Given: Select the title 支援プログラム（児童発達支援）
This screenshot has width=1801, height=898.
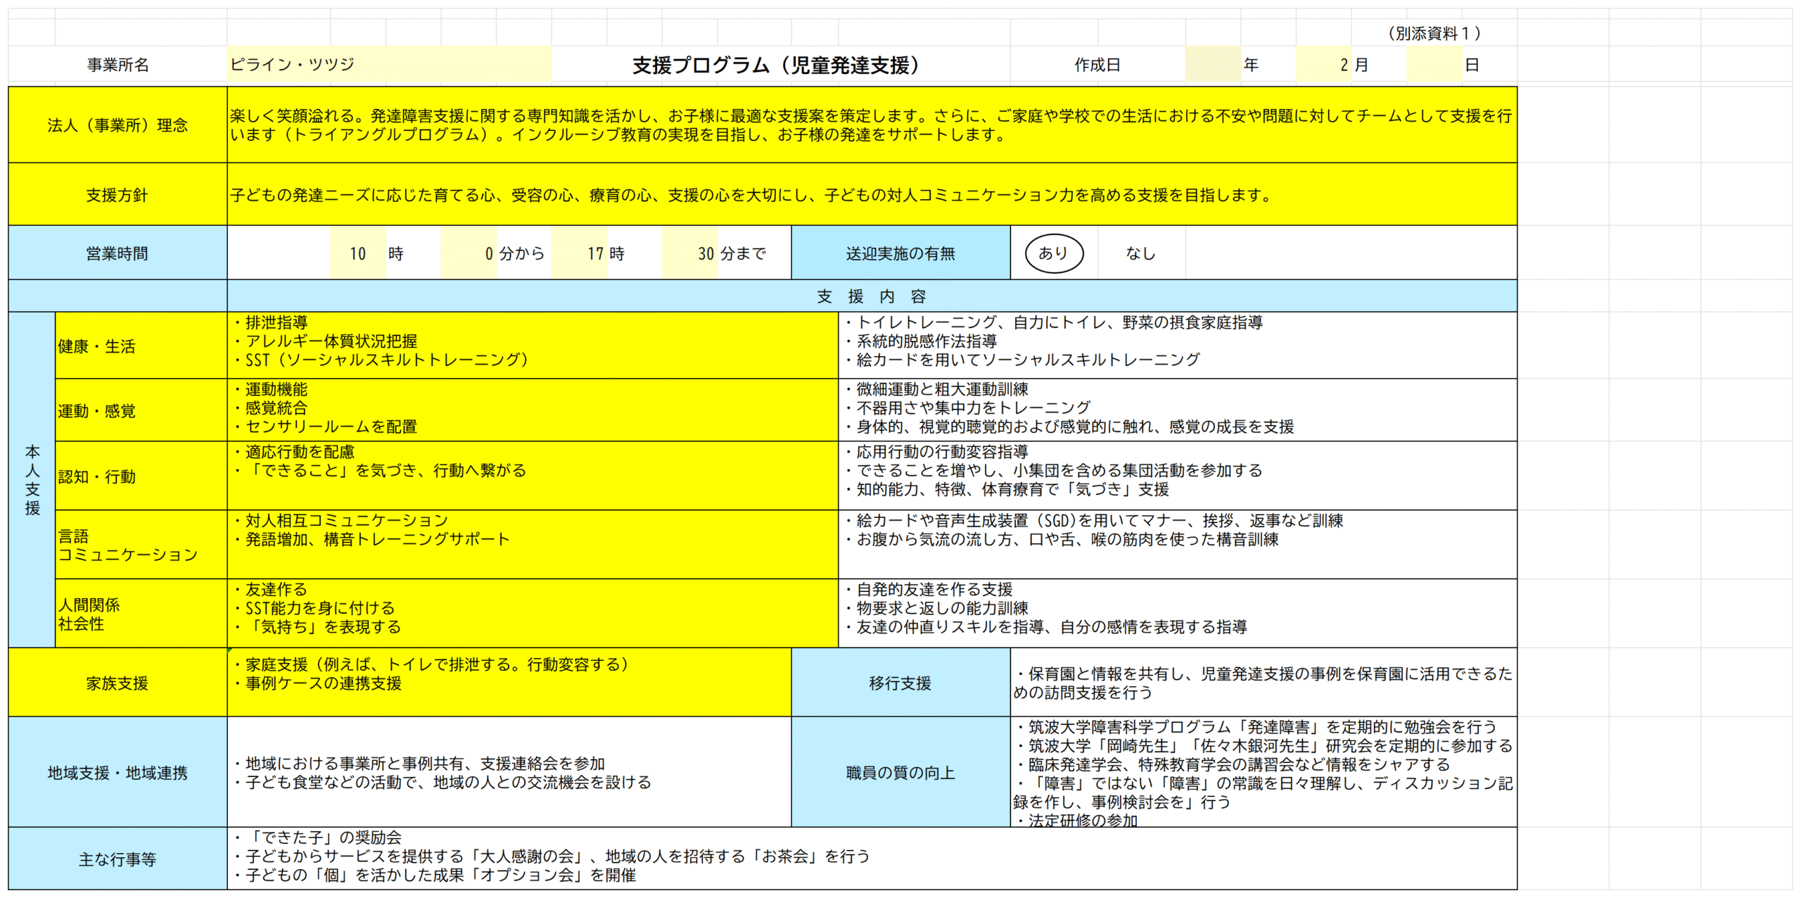Looking at the screenshot, I should 776,65.
